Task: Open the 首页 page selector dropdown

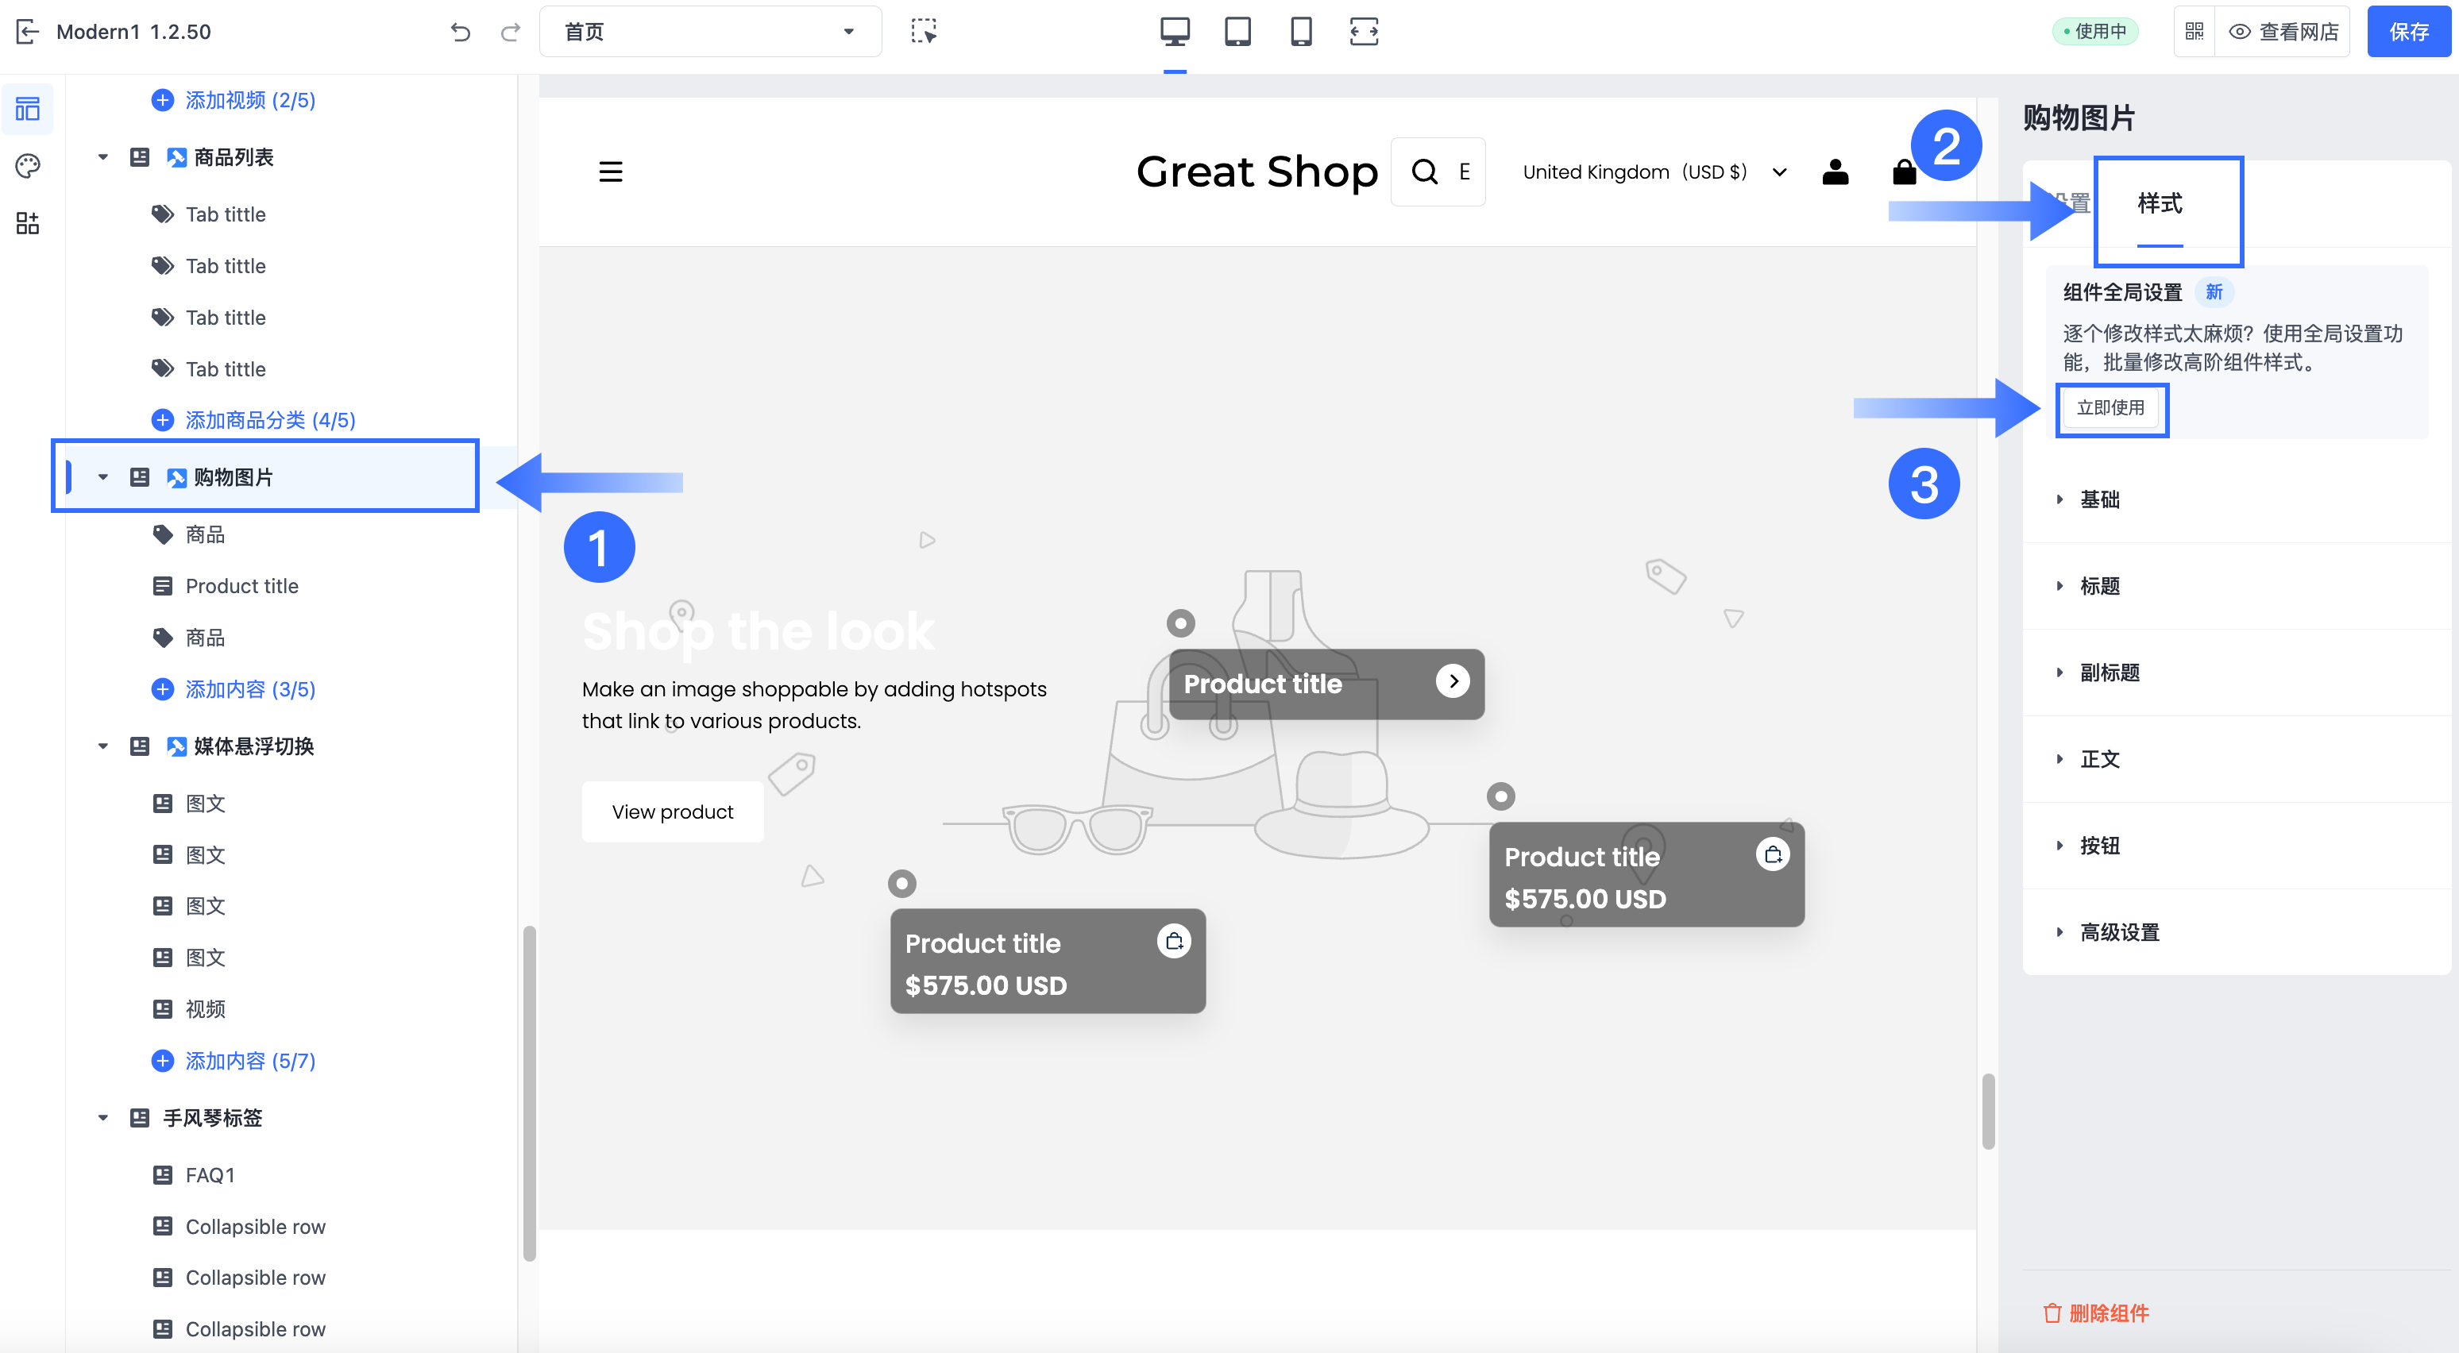Action: point(710,32)
